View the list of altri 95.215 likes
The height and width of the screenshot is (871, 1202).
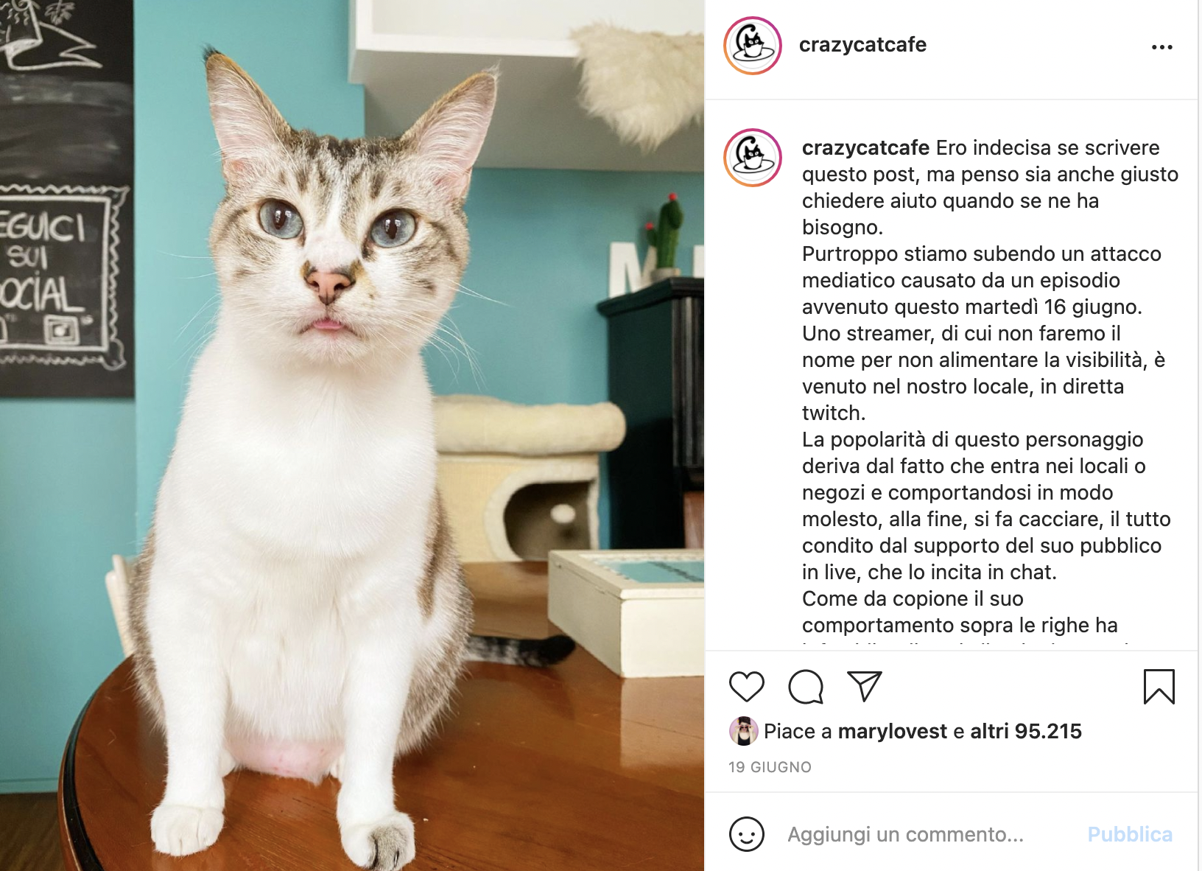pyautogui.click(x=1026, y=731)
